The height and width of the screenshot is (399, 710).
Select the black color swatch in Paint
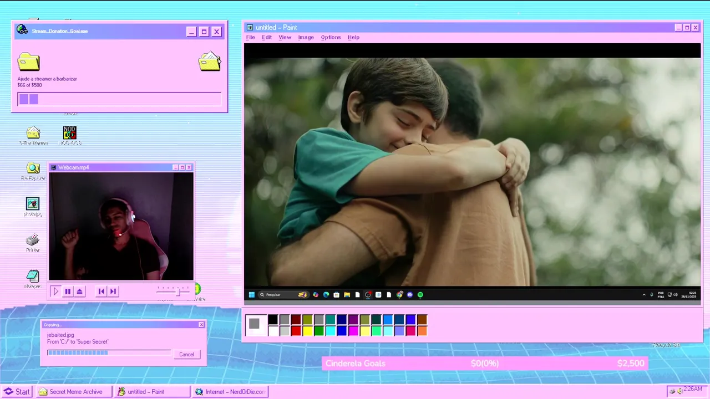pos(273,320)
